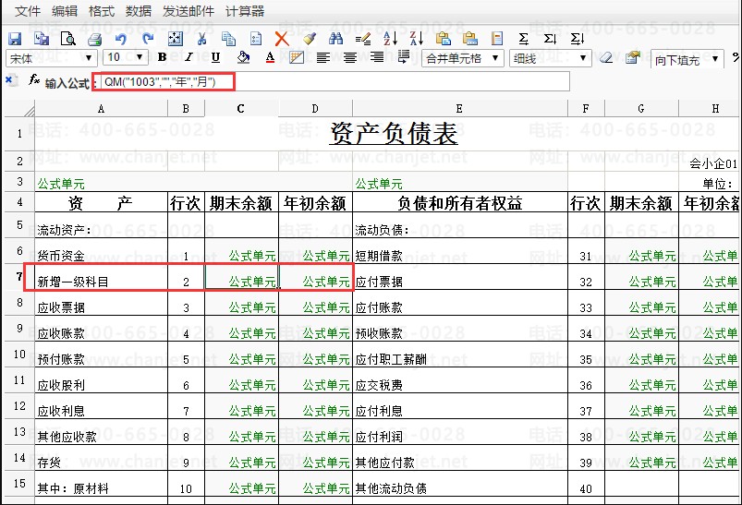
Task: Open Find with binoculars icon
Action: pos(336,39)
